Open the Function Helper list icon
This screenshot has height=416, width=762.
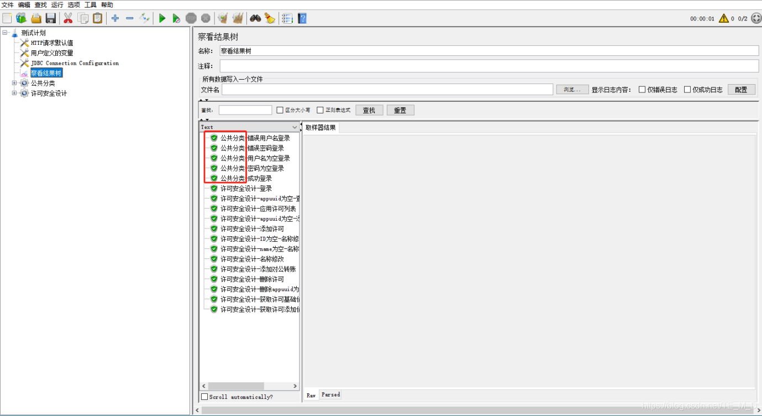287,18
